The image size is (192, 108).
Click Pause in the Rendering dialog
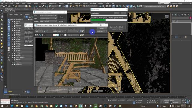(x=117, y=13)
